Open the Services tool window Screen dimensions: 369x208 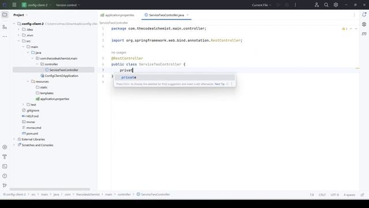click(x=5, y=147)
